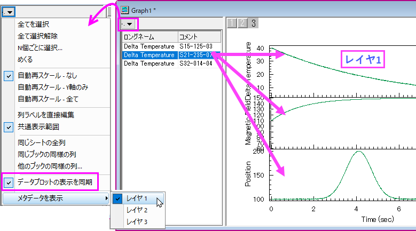The image size is (416, 231).
Task: Choose 他のブックの同様の列... menu item
Action: [50, 166]
